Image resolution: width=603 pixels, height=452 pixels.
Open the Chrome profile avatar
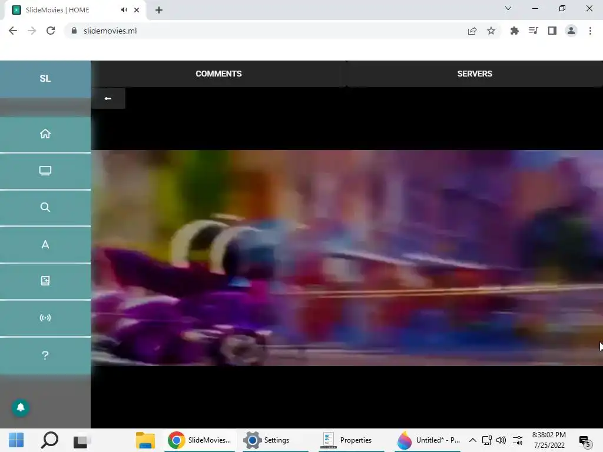[x=571, y=31]
